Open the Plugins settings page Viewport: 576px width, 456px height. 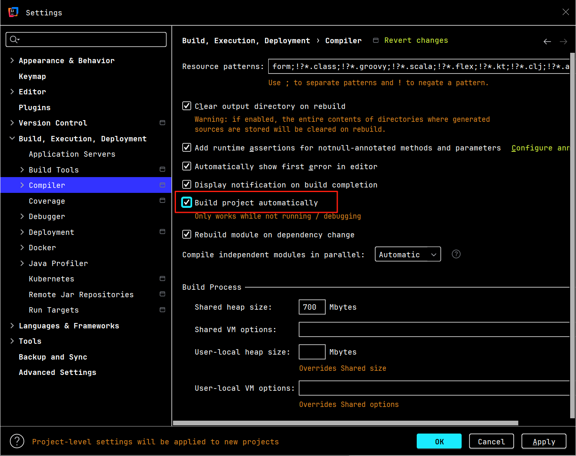[x=35, y=108]
